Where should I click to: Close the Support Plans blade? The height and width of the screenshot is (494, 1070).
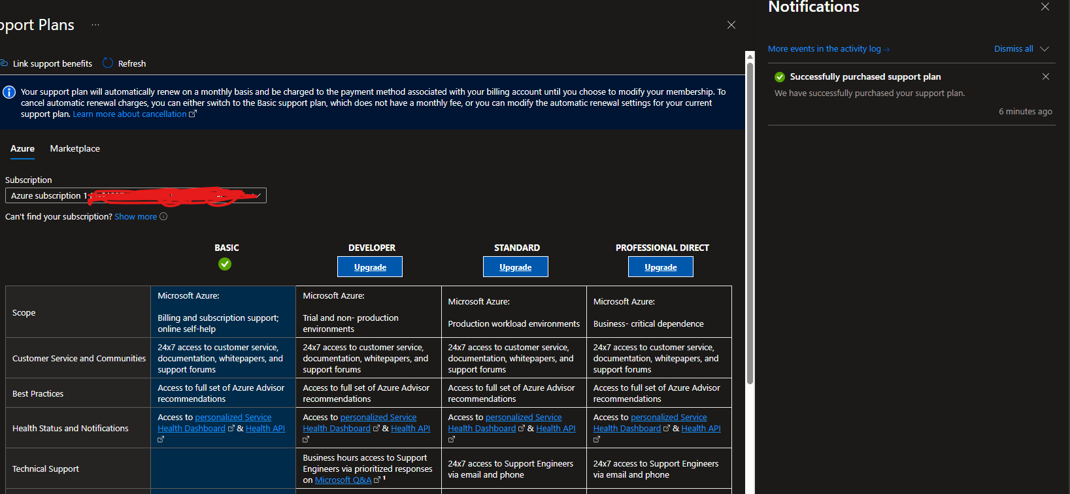(731, 25)
